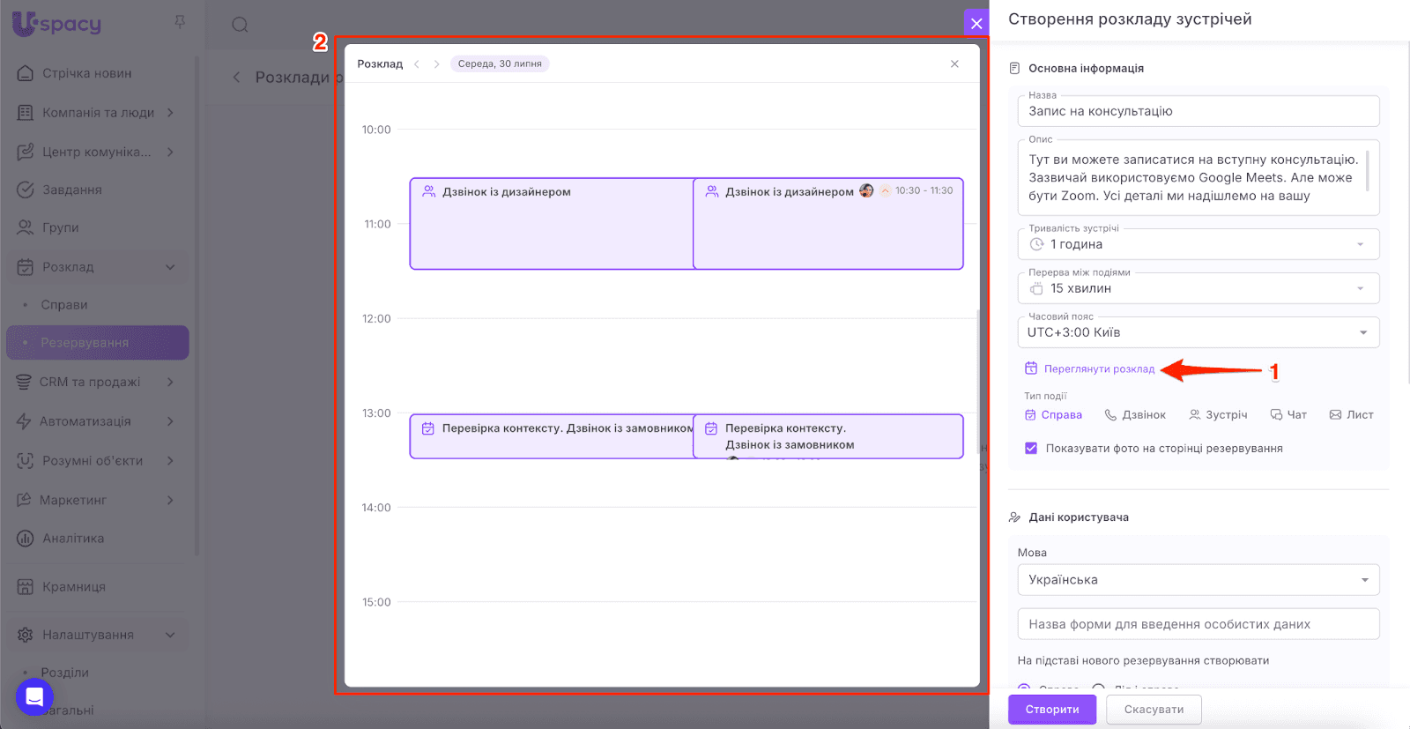1410x729 pixels.
Task: Click the Дані користувача section icon
Action: pyautogui.click(x=1014, y=517)
